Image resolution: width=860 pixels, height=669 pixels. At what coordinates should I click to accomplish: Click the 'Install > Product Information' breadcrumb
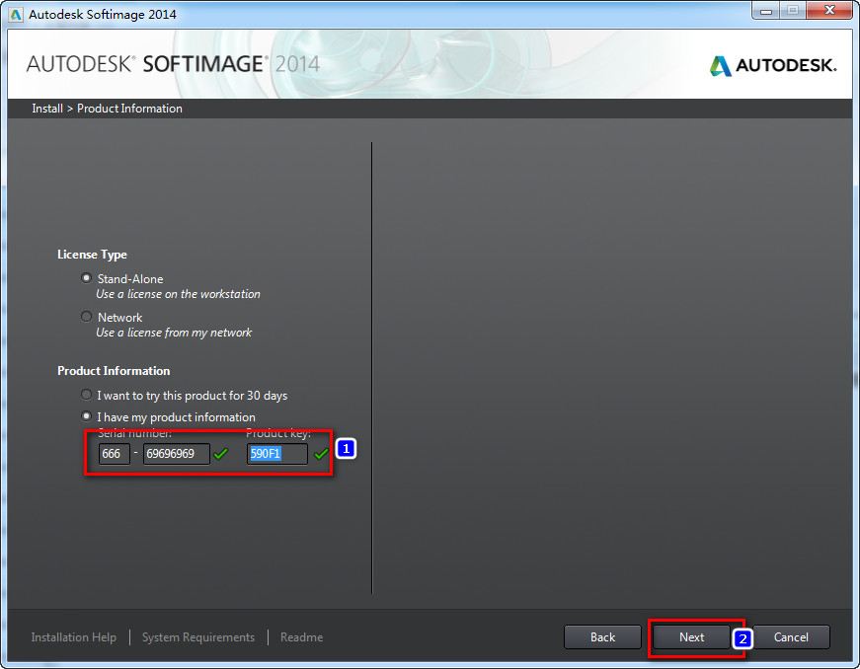pyautogui.click(x=107, y=109)
